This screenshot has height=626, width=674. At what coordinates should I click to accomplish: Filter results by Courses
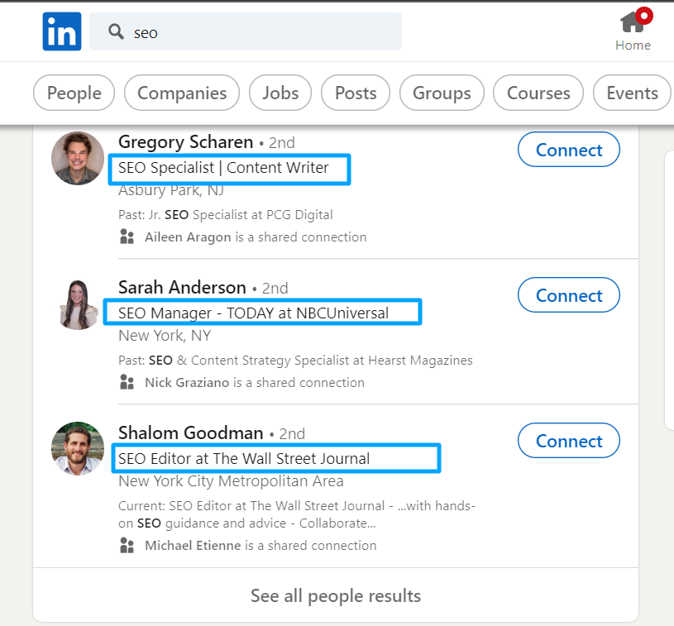(538, 93)
